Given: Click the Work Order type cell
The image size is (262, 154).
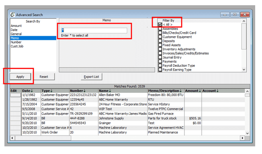Looking at the screenshot, I should (55, 132).
